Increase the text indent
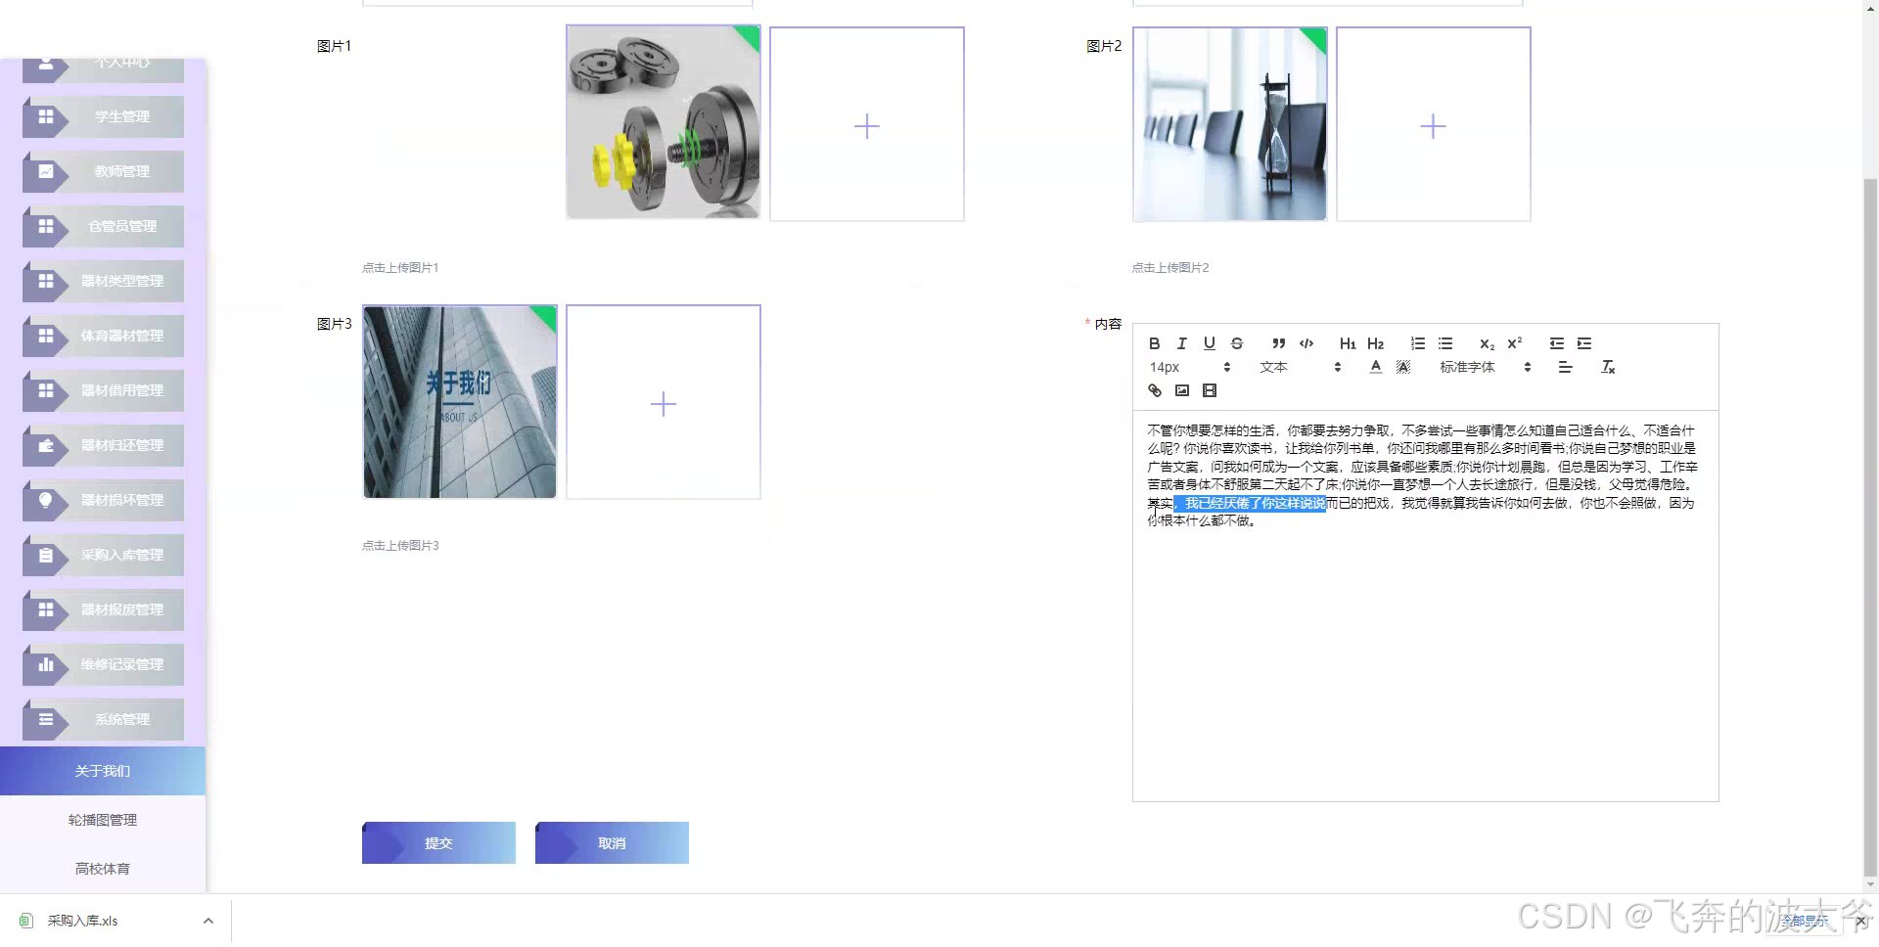 (1584, 343)
